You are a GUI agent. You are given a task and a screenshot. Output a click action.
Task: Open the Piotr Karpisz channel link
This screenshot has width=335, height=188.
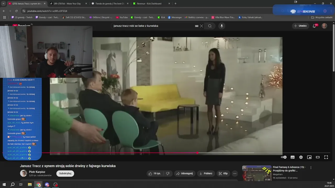pyautogui.click(x=37, y=172)
